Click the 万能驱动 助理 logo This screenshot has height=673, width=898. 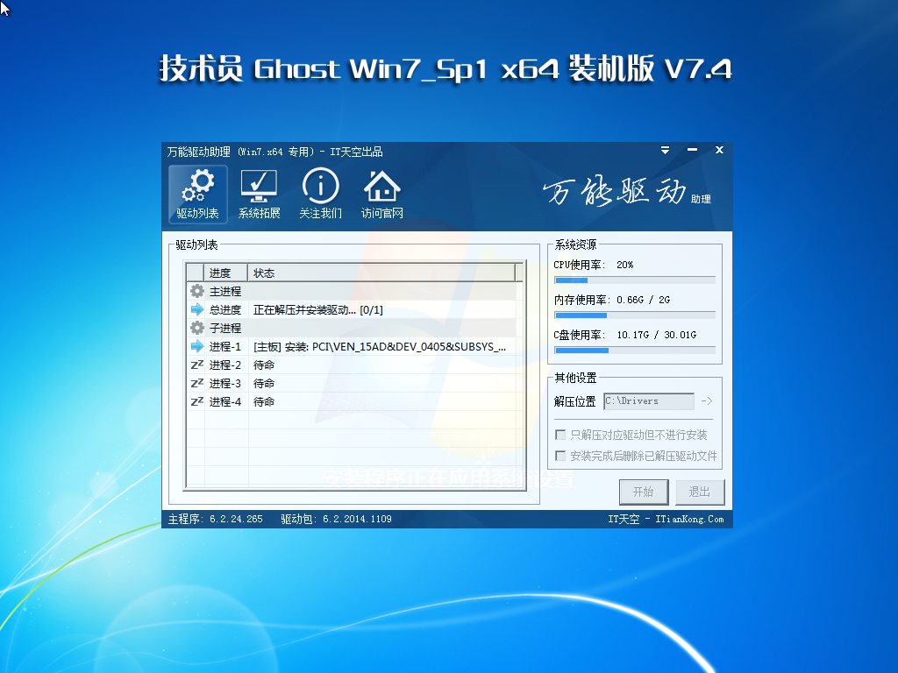626,192
